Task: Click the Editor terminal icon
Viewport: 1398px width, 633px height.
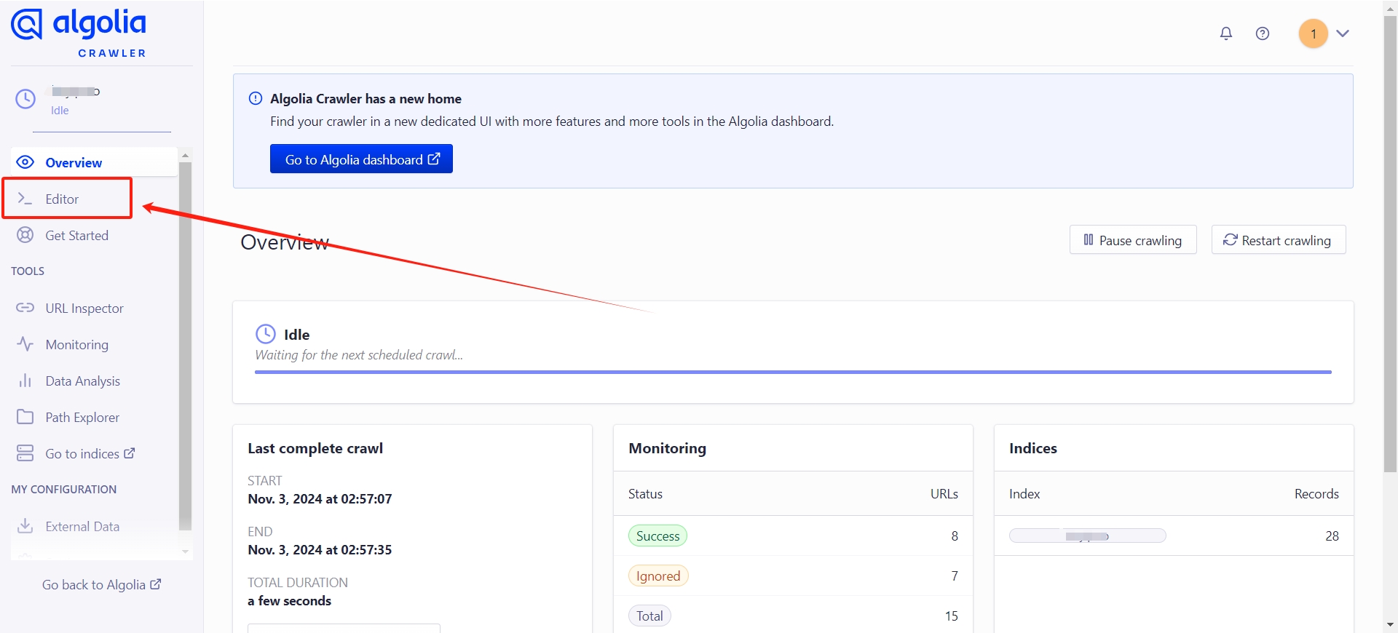Action: click(x=25, y=199)
